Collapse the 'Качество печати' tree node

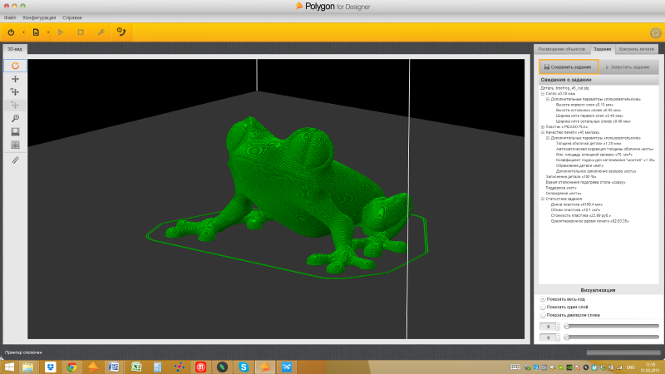click(x=543, y=132)
